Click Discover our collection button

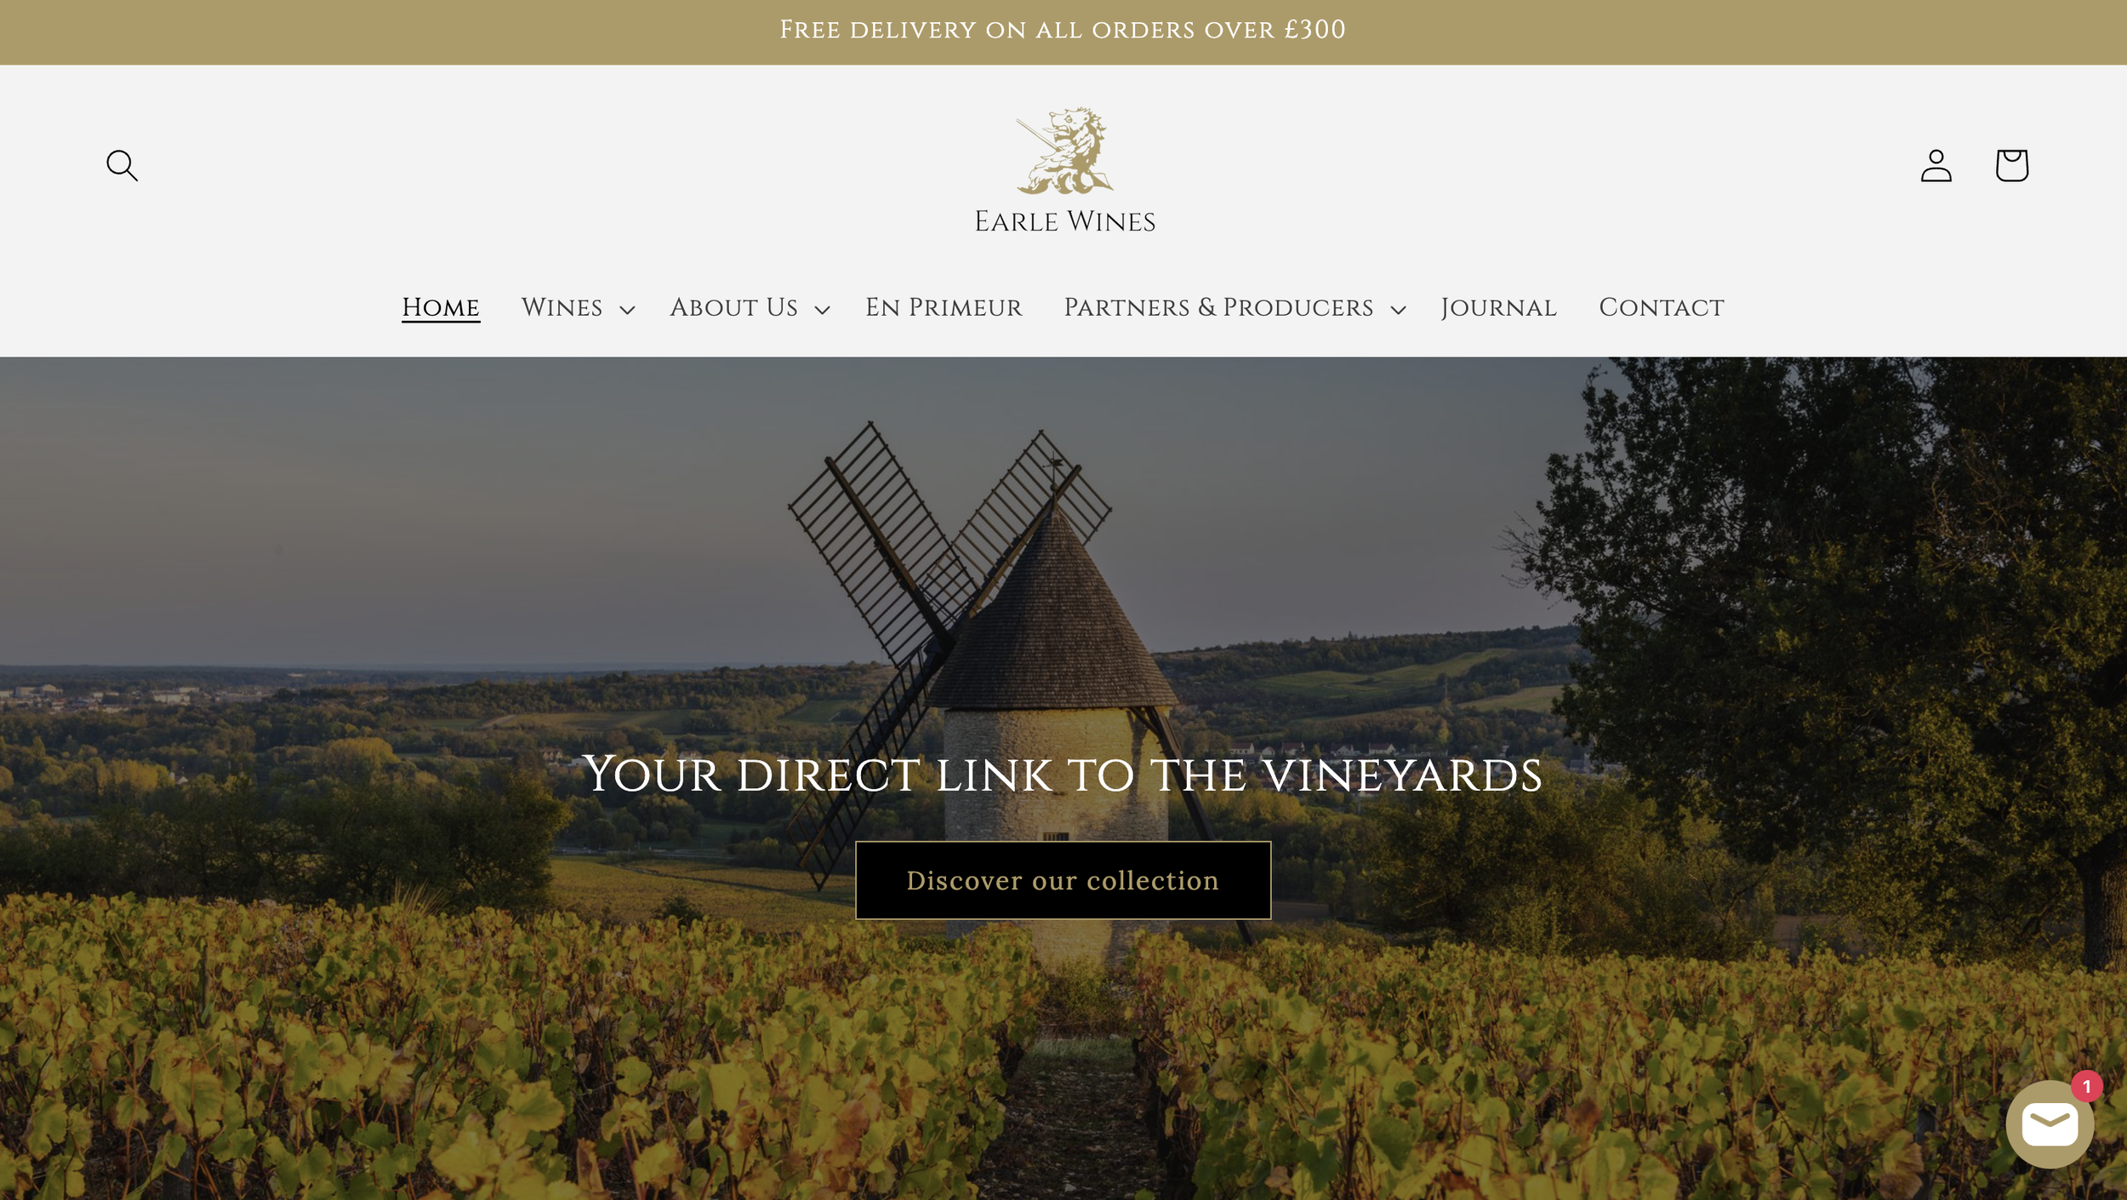click(1063, 880)
